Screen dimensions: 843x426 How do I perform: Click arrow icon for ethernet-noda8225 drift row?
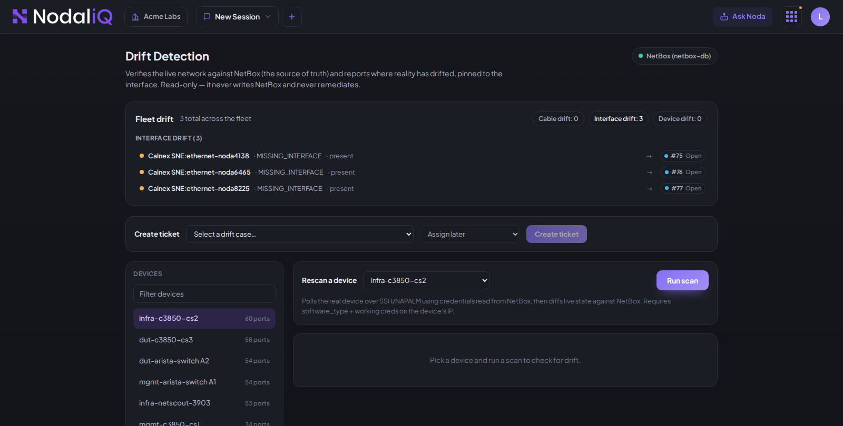[x=650, y=189]
